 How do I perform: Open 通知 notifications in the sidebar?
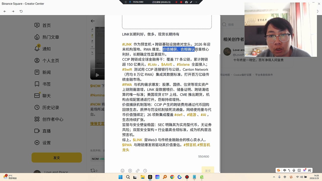pos(43,49)
